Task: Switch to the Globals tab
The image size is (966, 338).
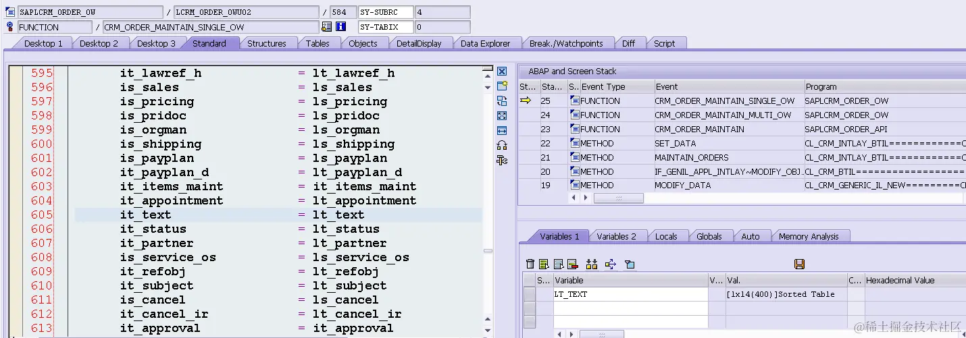Action: coord(709,236)
